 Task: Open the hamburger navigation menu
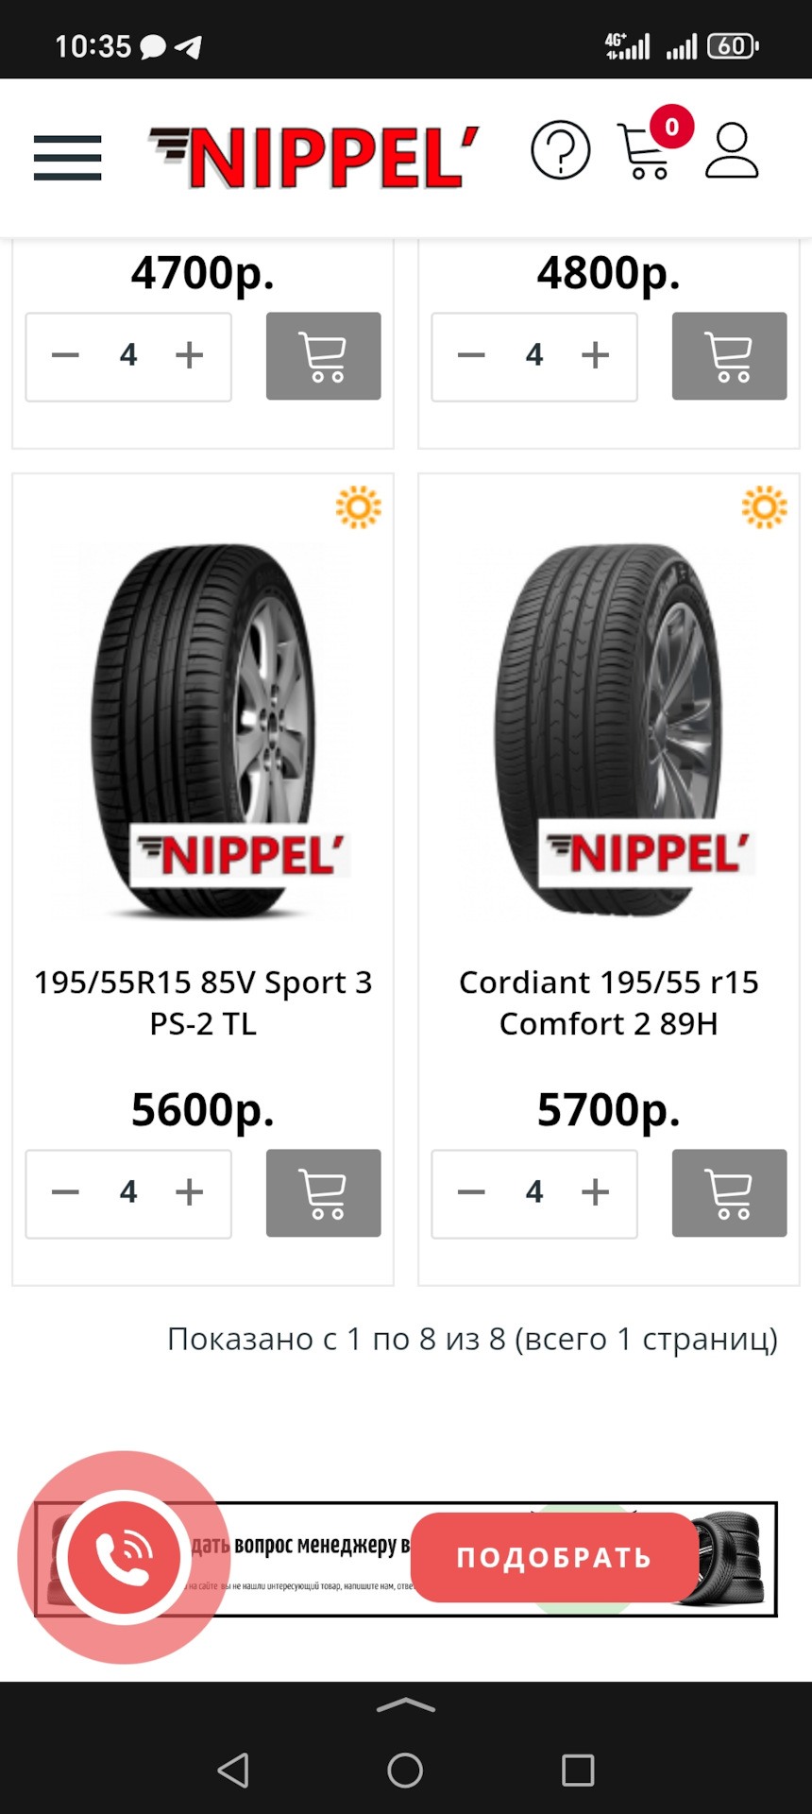(x=67, y=157)
